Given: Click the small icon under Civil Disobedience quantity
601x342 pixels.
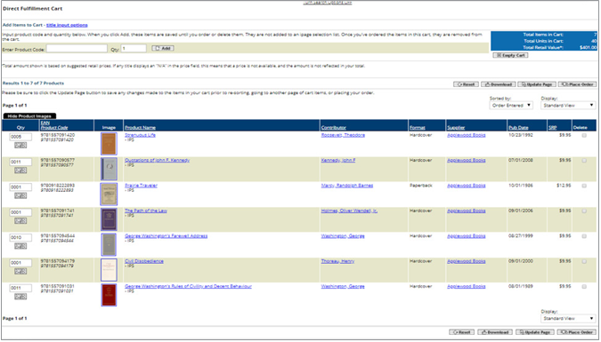Looking at the screenshot, I should click(x=20, y=271).
